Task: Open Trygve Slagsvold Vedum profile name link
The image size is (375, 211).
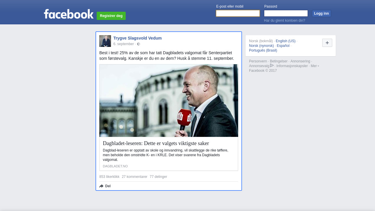Action: (137, 38)
